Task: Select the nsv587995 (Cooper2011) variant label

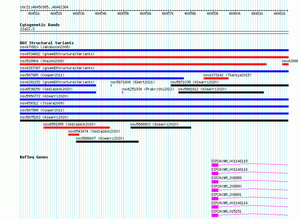Action: 42,75
